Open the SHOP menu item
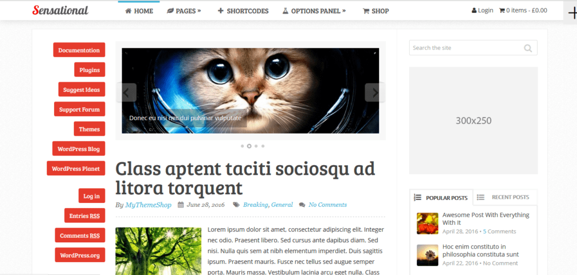The image size is (577, 275). (x=376, y=11)
